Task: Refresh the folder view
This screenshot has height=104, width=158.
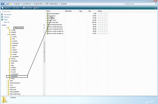Action: click(x=127, y=4)
